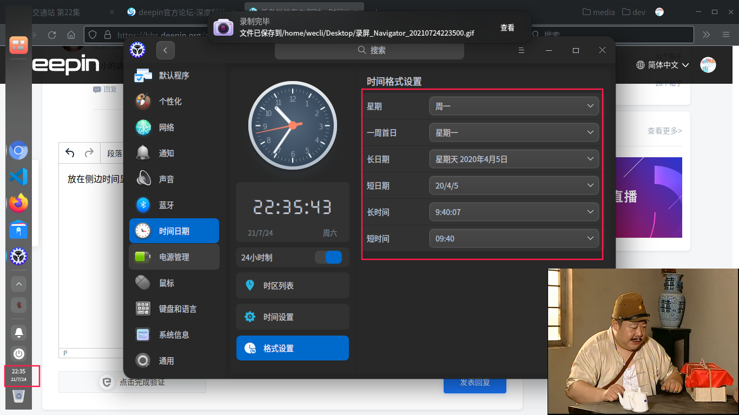Switch to browser tab 交通站 第22集
Screen dimensions: 739x415
56,12
